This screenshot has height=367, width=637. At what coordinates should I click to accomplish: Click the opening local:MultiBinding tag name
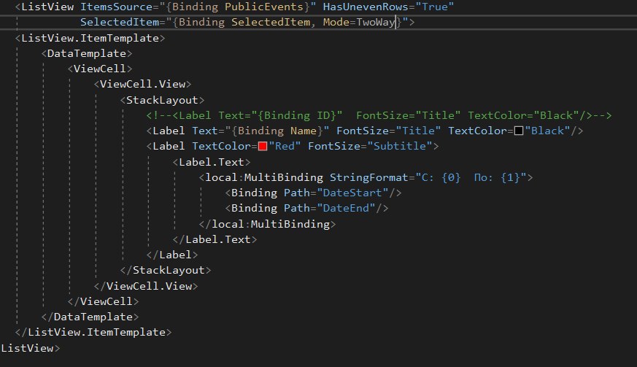[x=264, y=177]
